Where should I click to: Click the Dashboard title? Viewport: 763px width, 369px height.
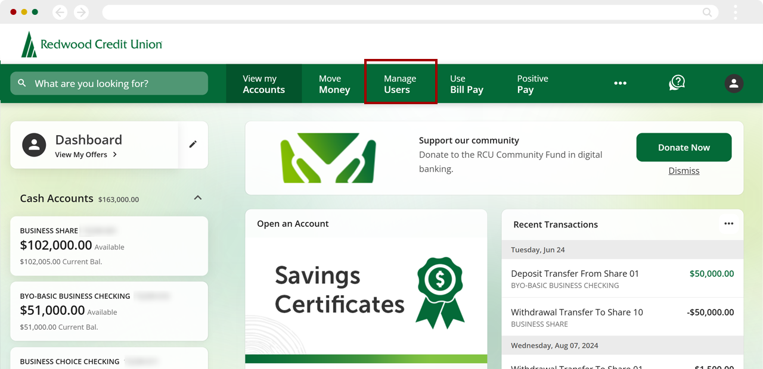(x=88, y=140)
